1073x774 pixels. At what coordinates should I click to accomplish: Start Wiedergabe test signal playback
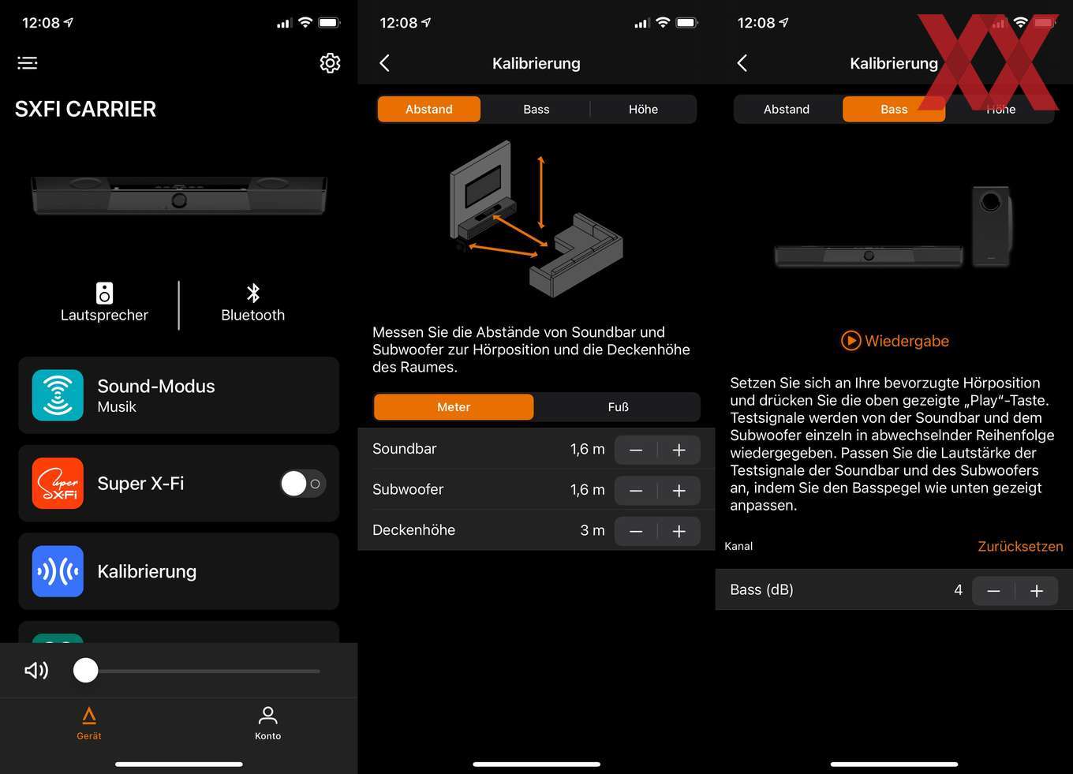[x=895, y=341]
